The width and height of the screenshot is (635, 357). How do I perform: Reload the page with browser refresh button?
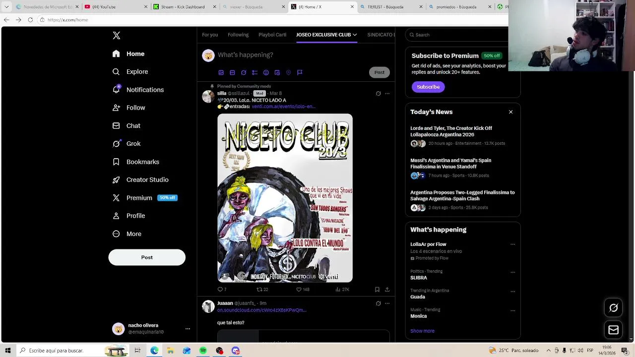[x=30, y=20]
